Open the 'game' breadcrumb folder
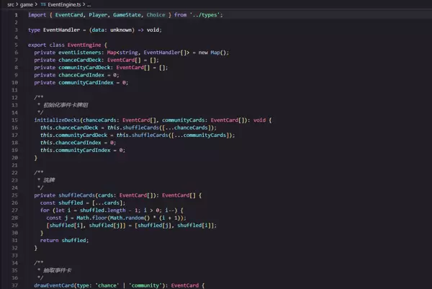This screenshot has height=289, width=432. pyautogui.click(x=27, y=4)
